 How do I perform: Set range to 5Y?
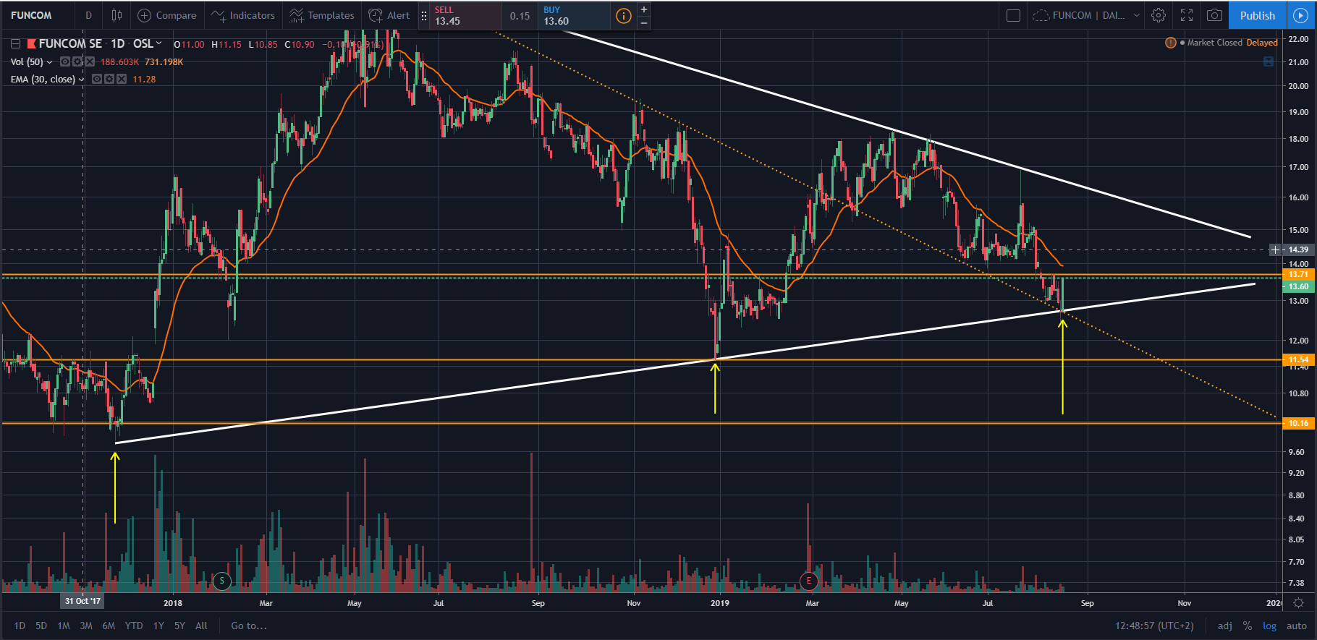(179, 626)
